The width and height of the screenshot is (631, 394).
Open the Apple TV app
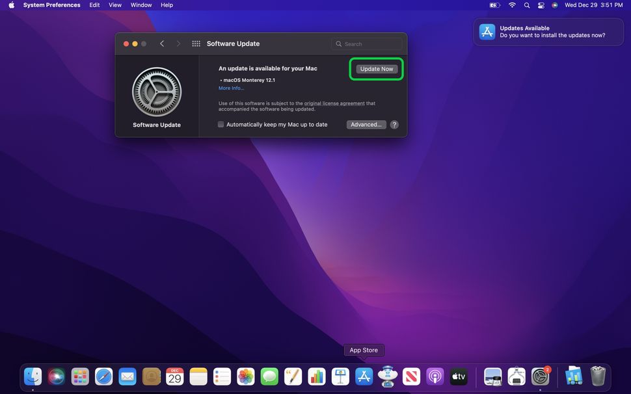[458, 376]
